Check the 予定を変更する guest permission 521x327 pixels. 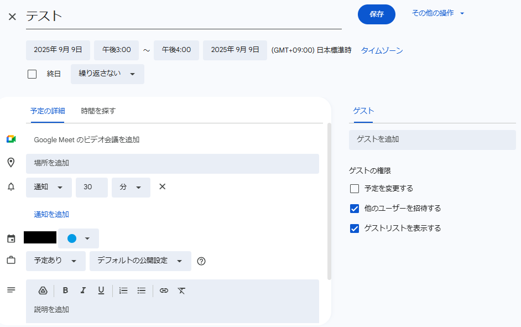pos(355,189)
